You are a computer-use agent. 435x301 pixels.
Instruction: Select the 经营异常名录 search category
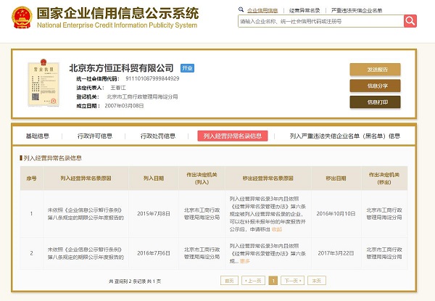307,11
